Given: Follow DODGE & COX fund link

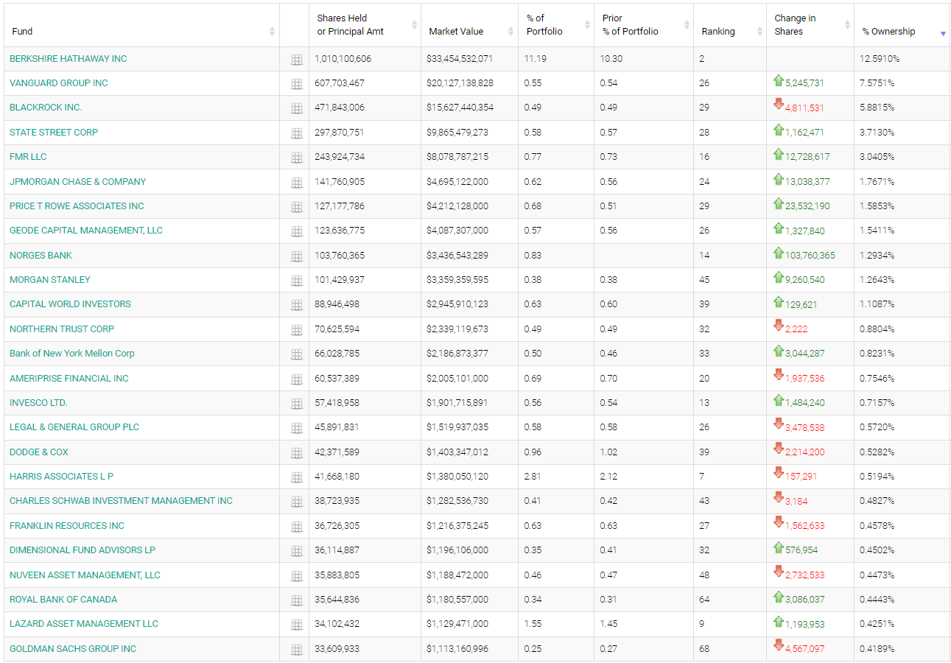Looking at the screenshot, I should [x=39, y=452].
